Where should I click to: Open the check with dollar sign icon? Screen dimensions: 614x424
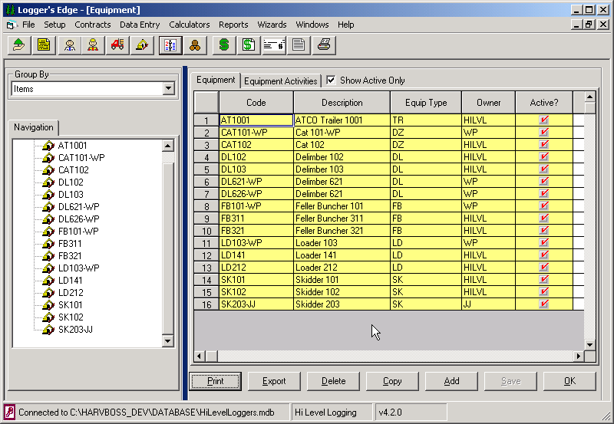pyautogui.click(x=274, y=45)
